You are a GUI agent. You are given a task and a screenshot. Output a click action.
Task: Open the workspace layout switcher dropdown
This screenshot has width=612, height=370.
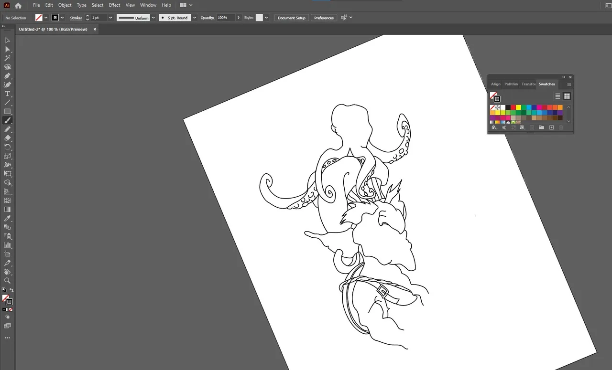186,5
